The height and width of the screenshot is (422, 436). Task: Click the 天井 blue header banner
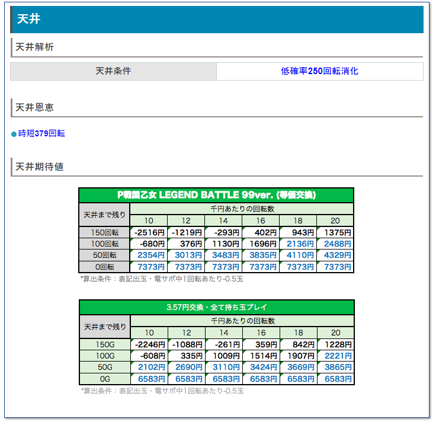coord(217,20)
